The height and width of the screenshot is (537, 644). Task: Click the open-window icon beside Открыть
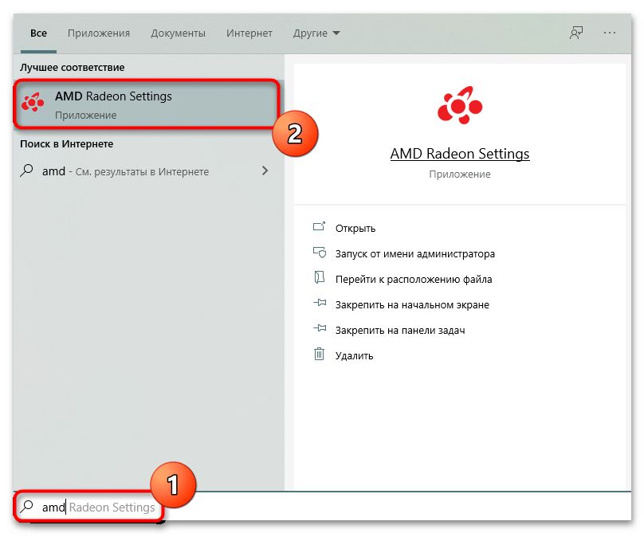click(x=319, y=226)
